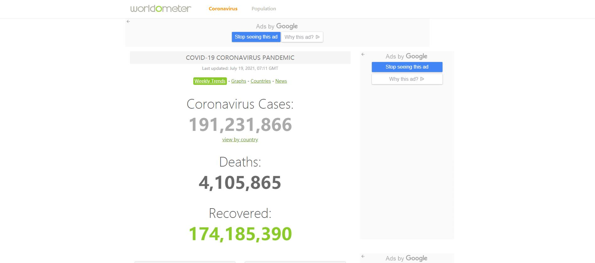Go to the Graphs link
Image resolution: width=595 pixels, height=263 pixels.
239,81
